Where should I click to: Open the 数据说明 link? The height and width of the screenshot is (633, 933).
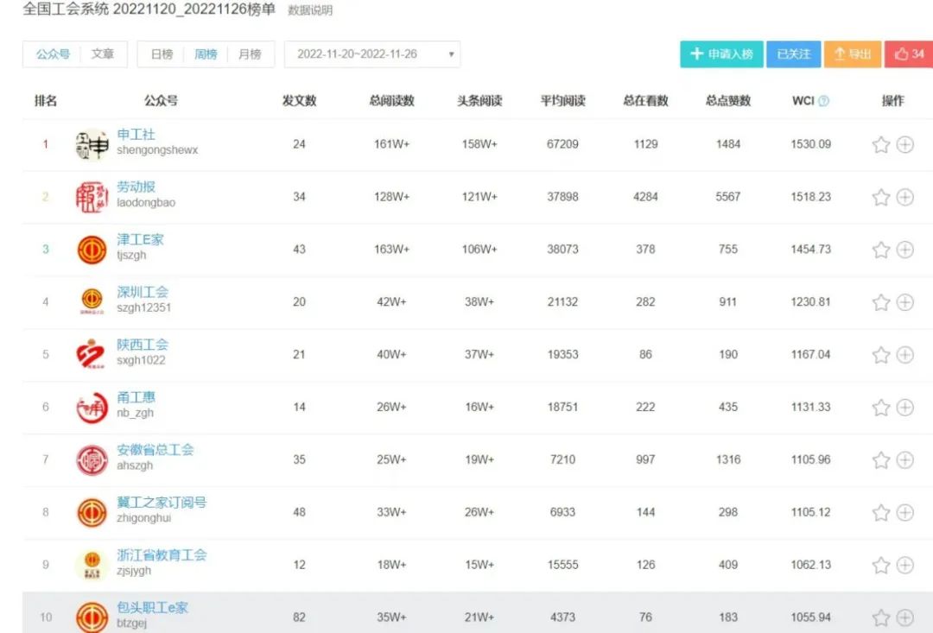(x=310, y=10)
